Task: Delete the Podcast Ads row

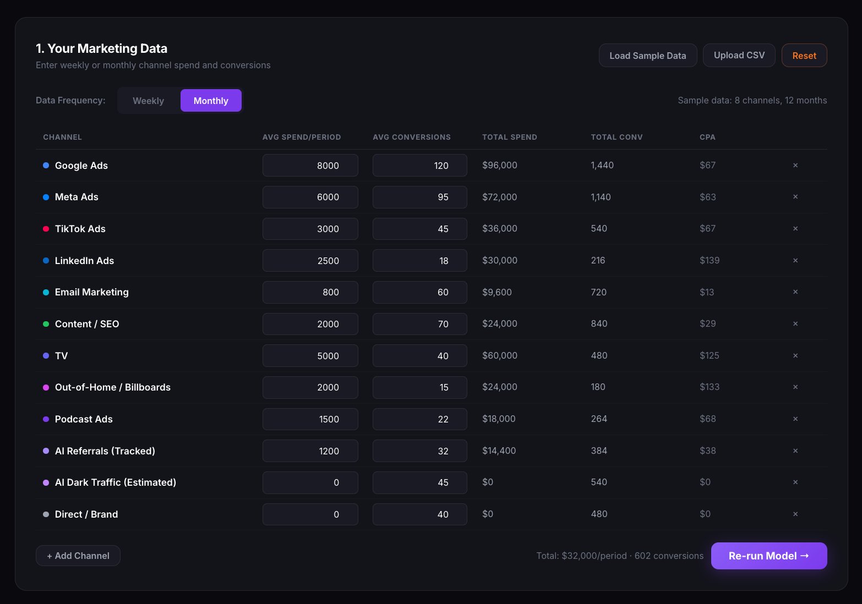Action: pyautogui.click(x=795, y=419)
